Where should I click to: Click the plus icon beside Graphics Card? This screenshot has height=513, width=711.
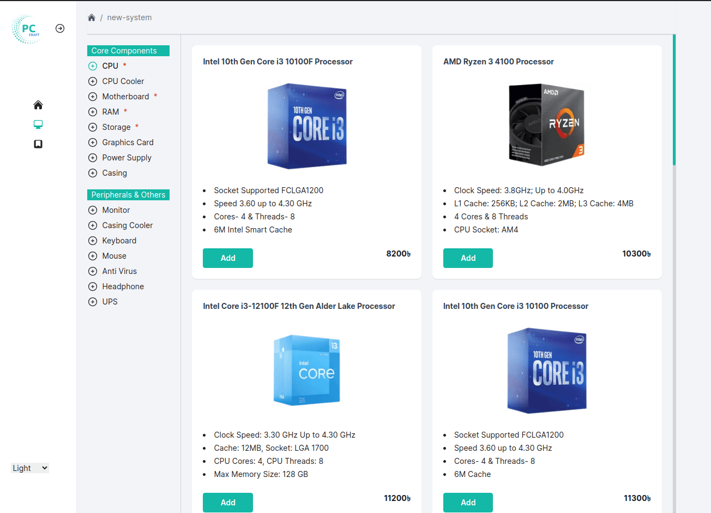(x=92, y=142)
